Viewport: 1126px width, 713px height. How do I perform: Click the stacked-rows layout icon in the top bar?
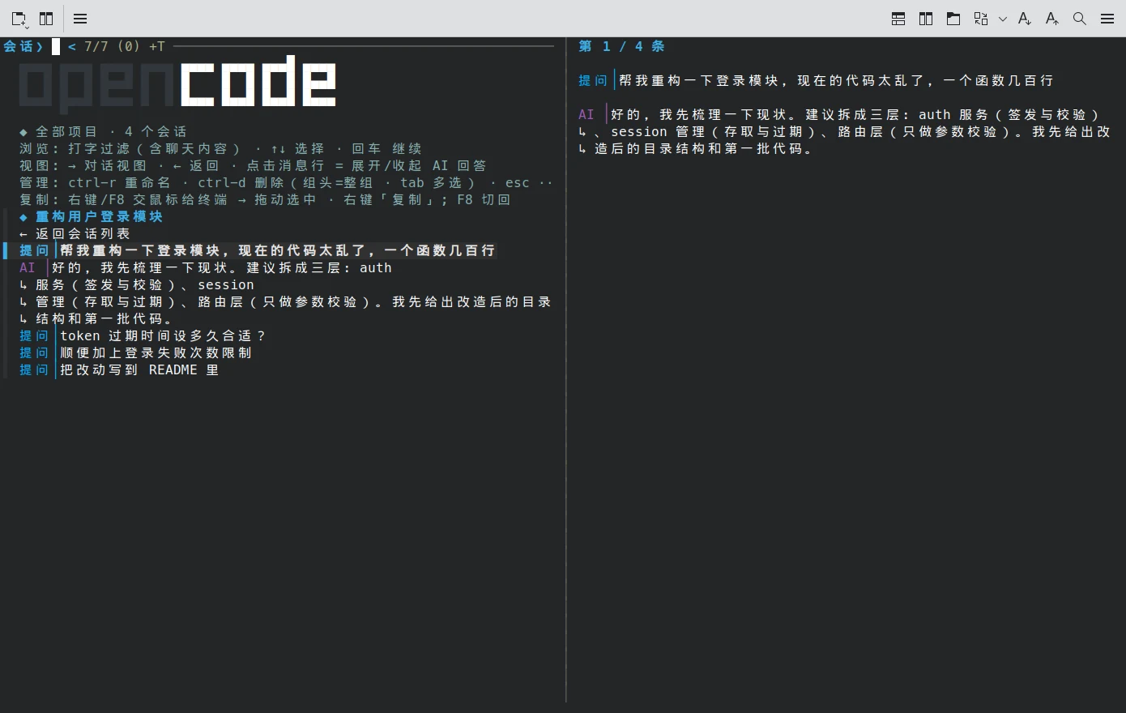[898, 19]
